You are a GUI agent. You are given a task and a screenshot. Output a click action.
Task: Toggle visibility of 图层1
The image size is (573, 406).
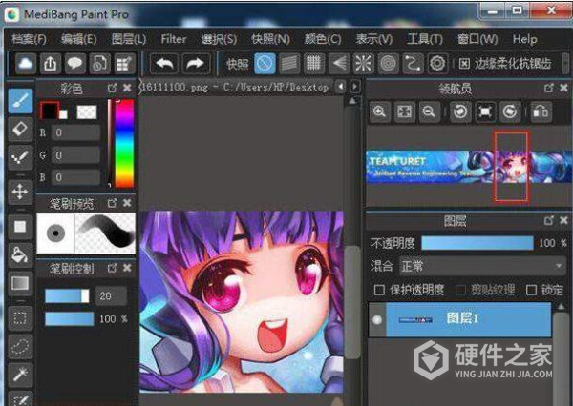pos(377,319)
